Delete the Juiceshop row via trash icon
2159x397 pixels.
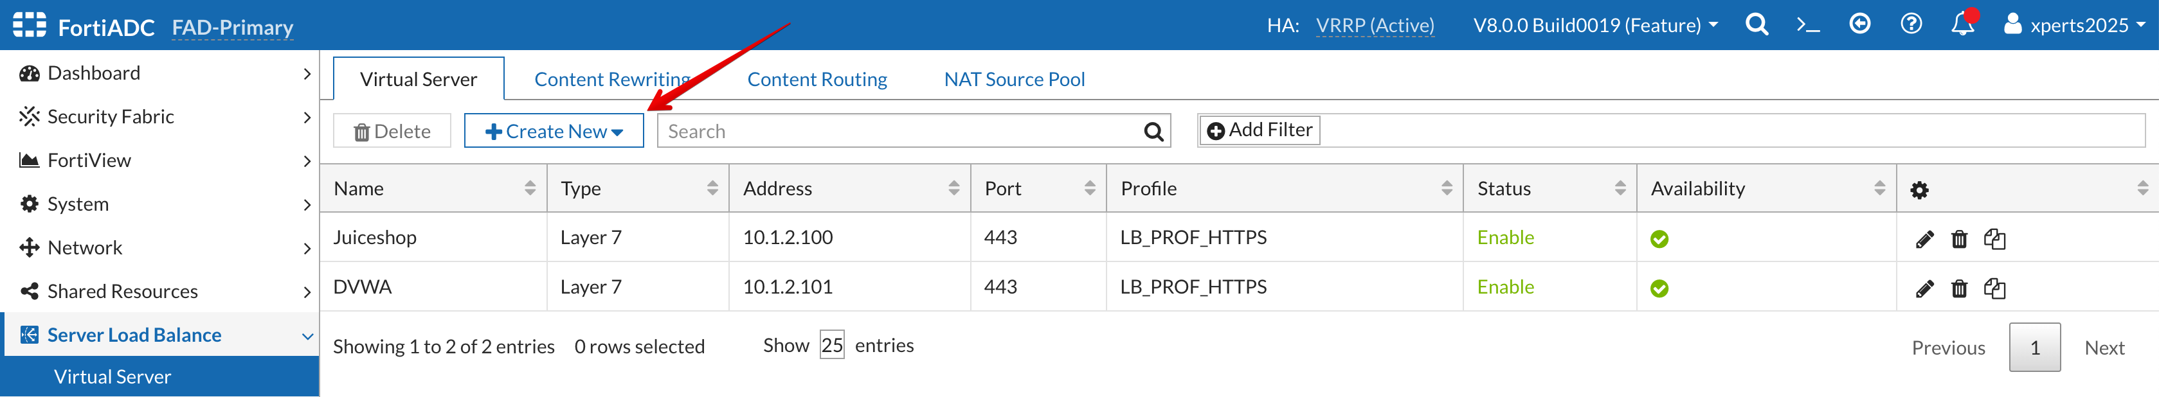click(1958, 240)
